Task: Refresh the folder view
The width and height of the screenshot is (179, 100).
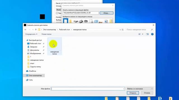Action: coord(123,30)
